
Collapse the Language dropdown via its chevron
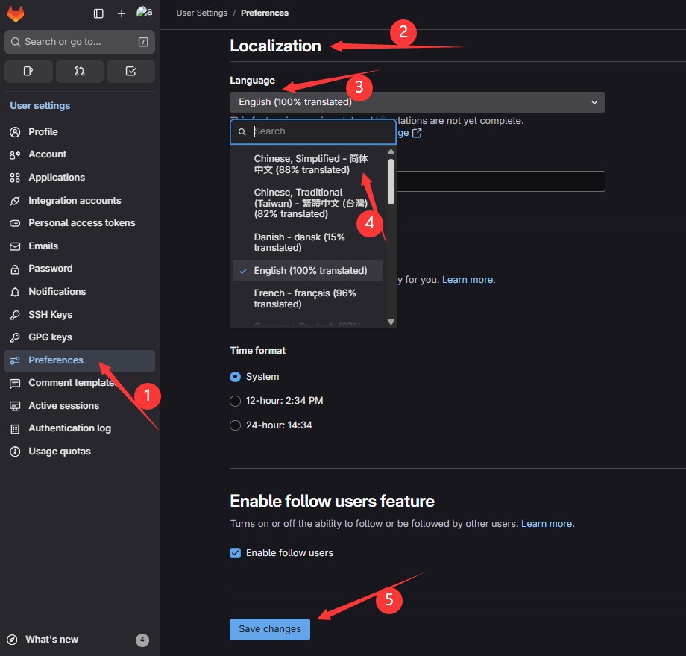(x=594, y=102)
